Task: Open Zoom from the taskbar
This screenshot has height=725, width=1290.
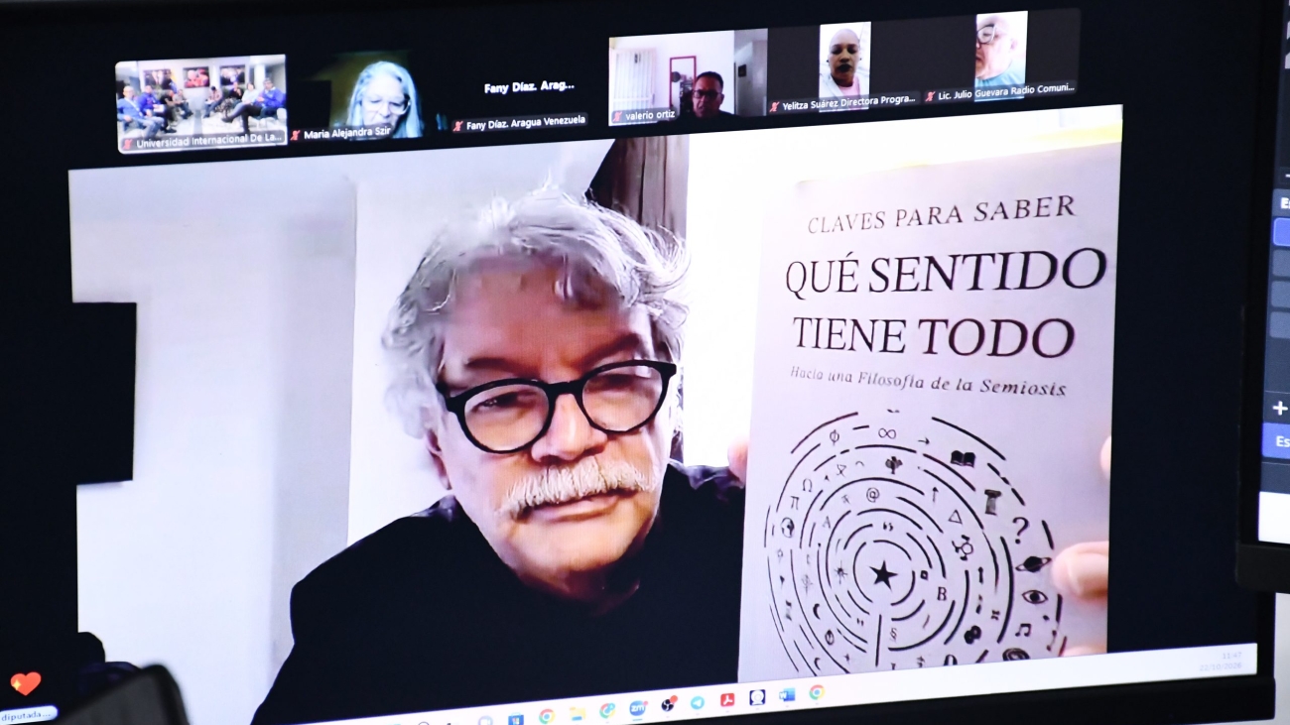Action: click(x=637, y=708)
